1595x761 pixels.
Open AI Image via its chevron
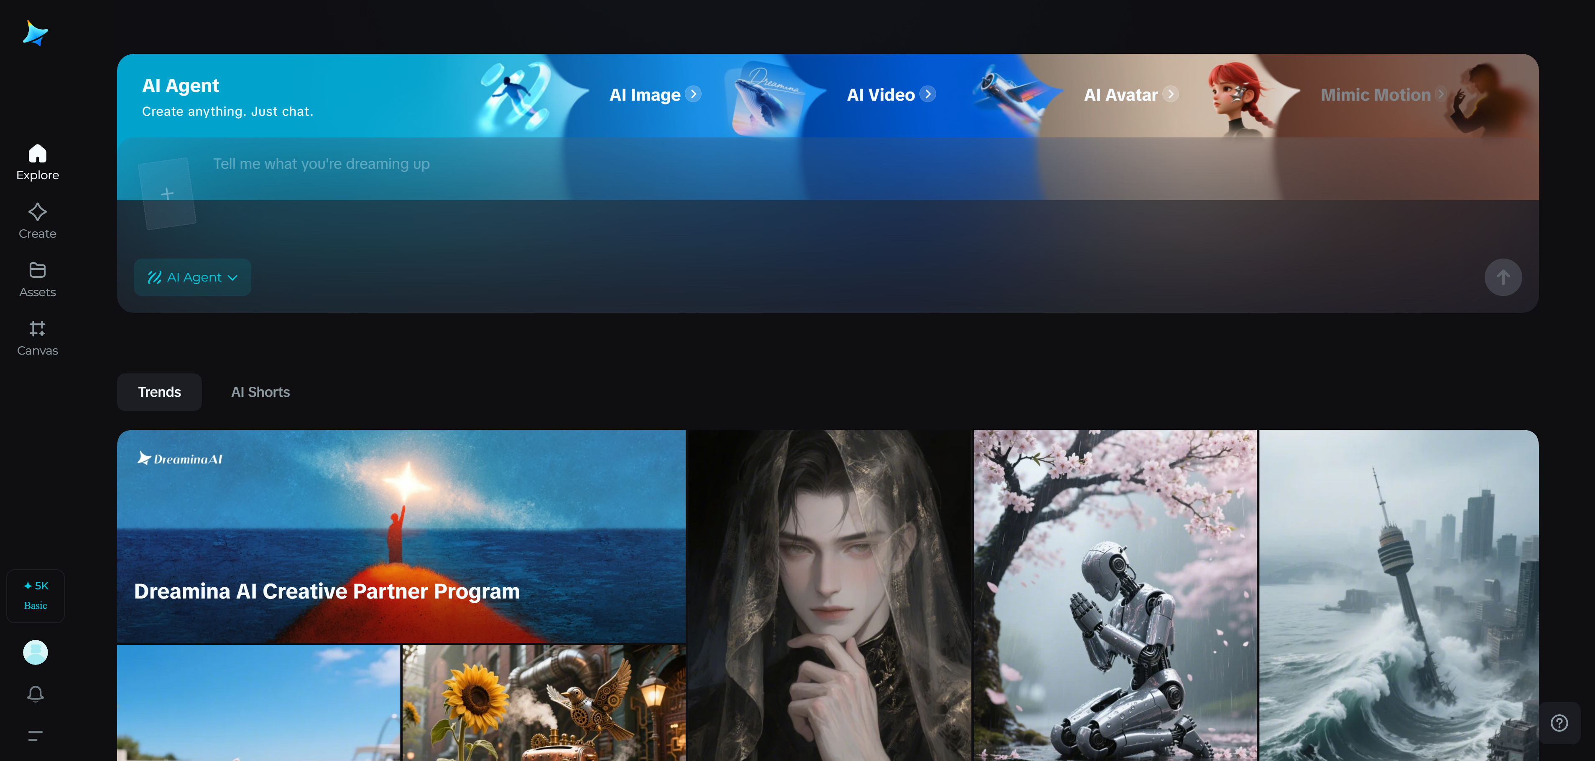694,94
